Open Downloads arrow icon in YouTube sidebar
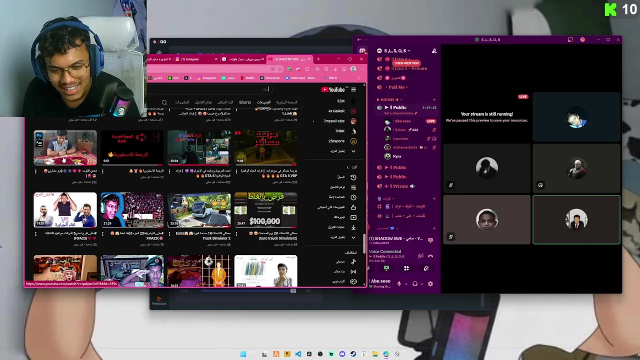640x360 pixels. (353, 227)
